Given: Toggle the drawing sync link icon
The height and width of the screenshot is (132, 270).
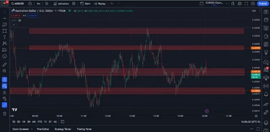Looking at the screenshot, I should point(5,105).
